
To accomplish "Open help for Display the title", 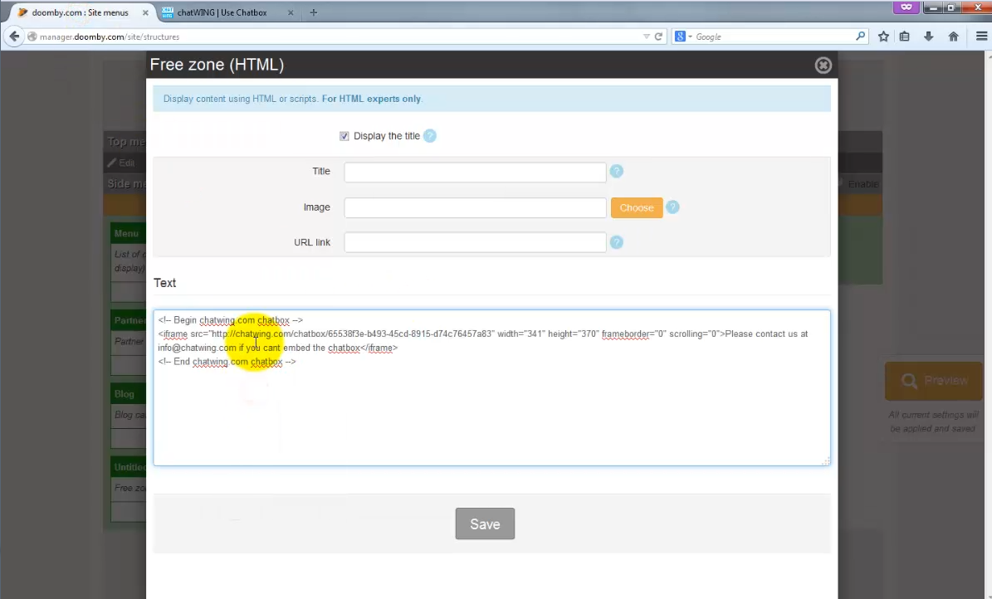I will click(429, 136).
